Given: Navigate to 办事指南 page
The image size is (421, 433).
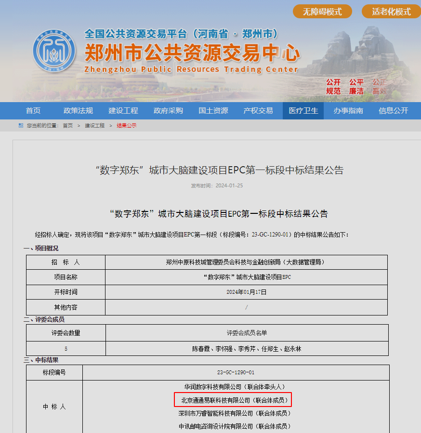Looking at the screenshot, I should pos(348,111).
